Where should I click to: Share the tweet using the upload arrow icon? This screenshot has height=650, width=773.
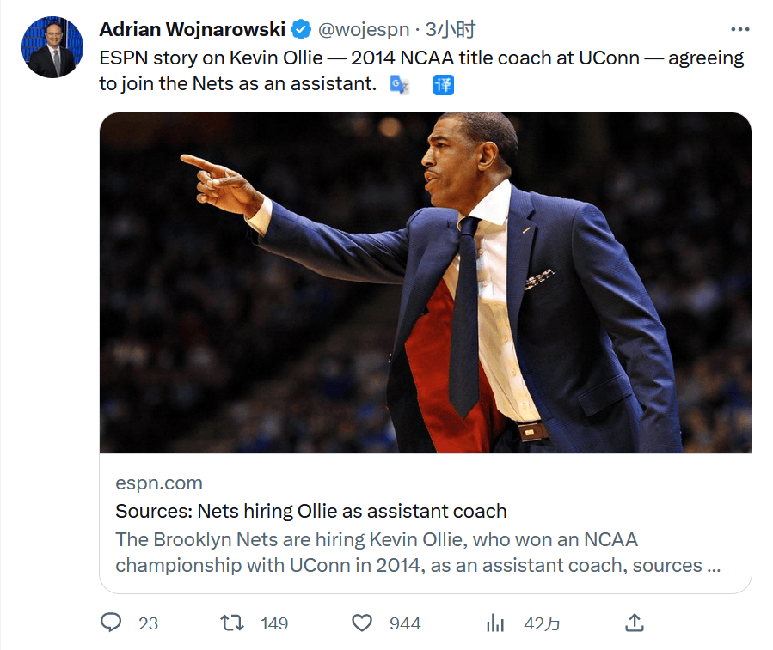tap(635, 622)
